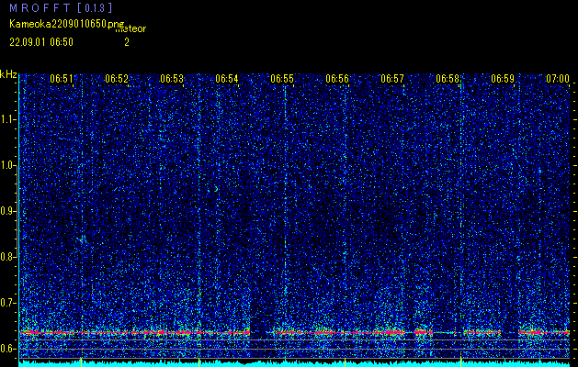Click the 0.7 kHz axis label

[7, 303]
